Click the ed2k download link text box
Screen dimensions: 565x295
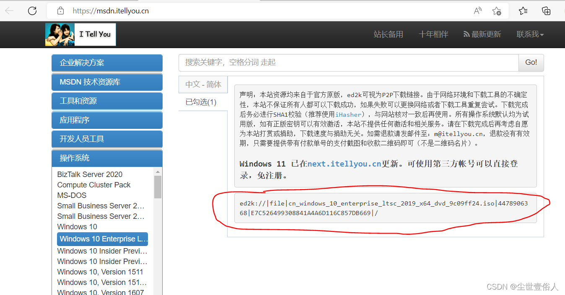pos(385,208)
